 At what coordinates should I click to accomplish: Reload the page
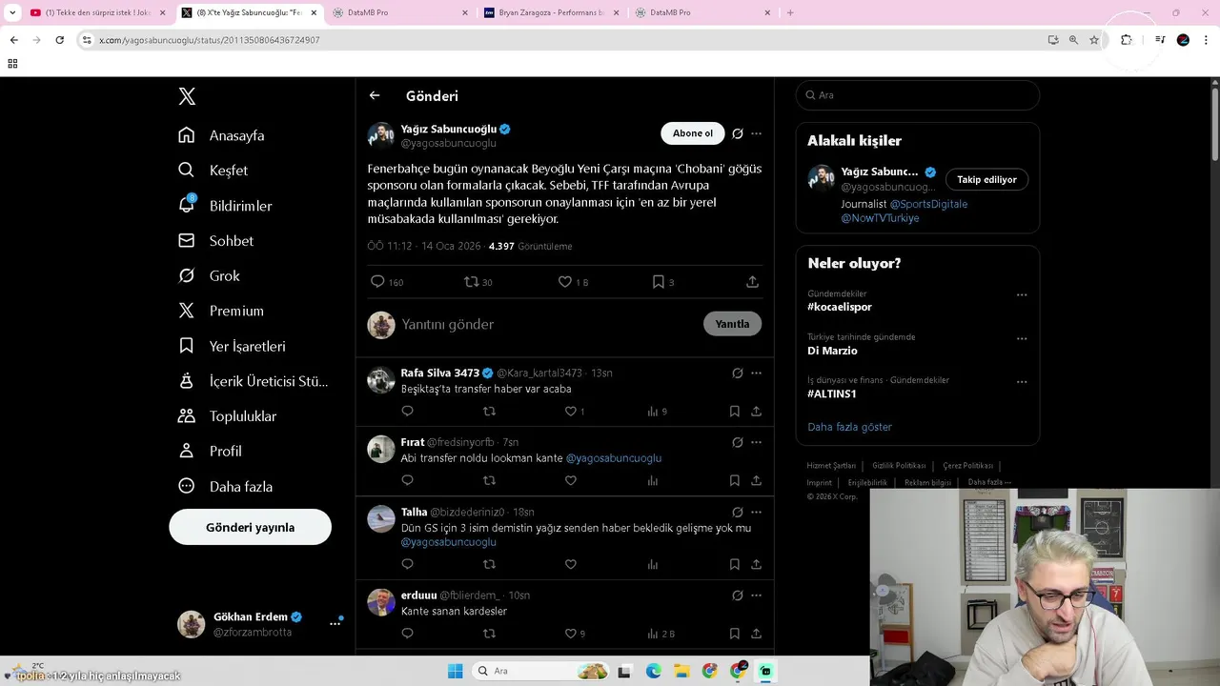coord(59,40)
